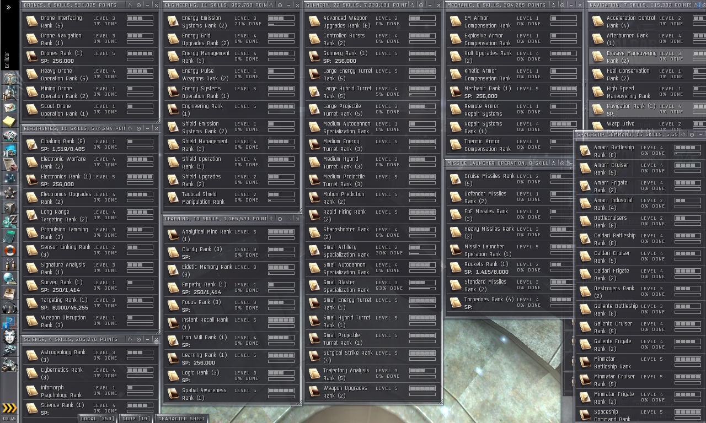Image resolution: width=706 pixels, height=423 pixels.
Task: Click the book icon beside Cloaking Rank (6)
Action: (32, 145)
